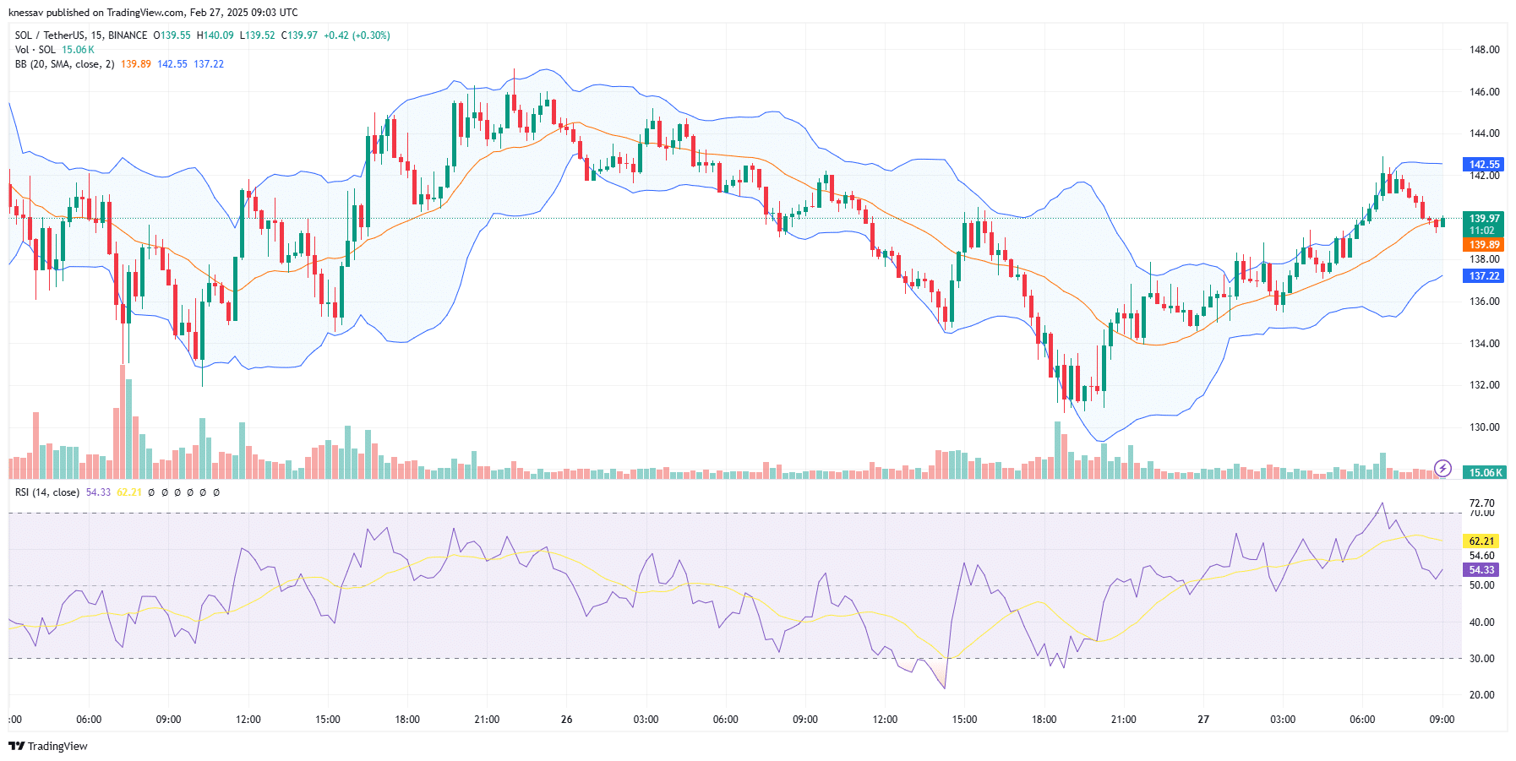Click the 134.00 price scale label

[x=1485, y=344]
